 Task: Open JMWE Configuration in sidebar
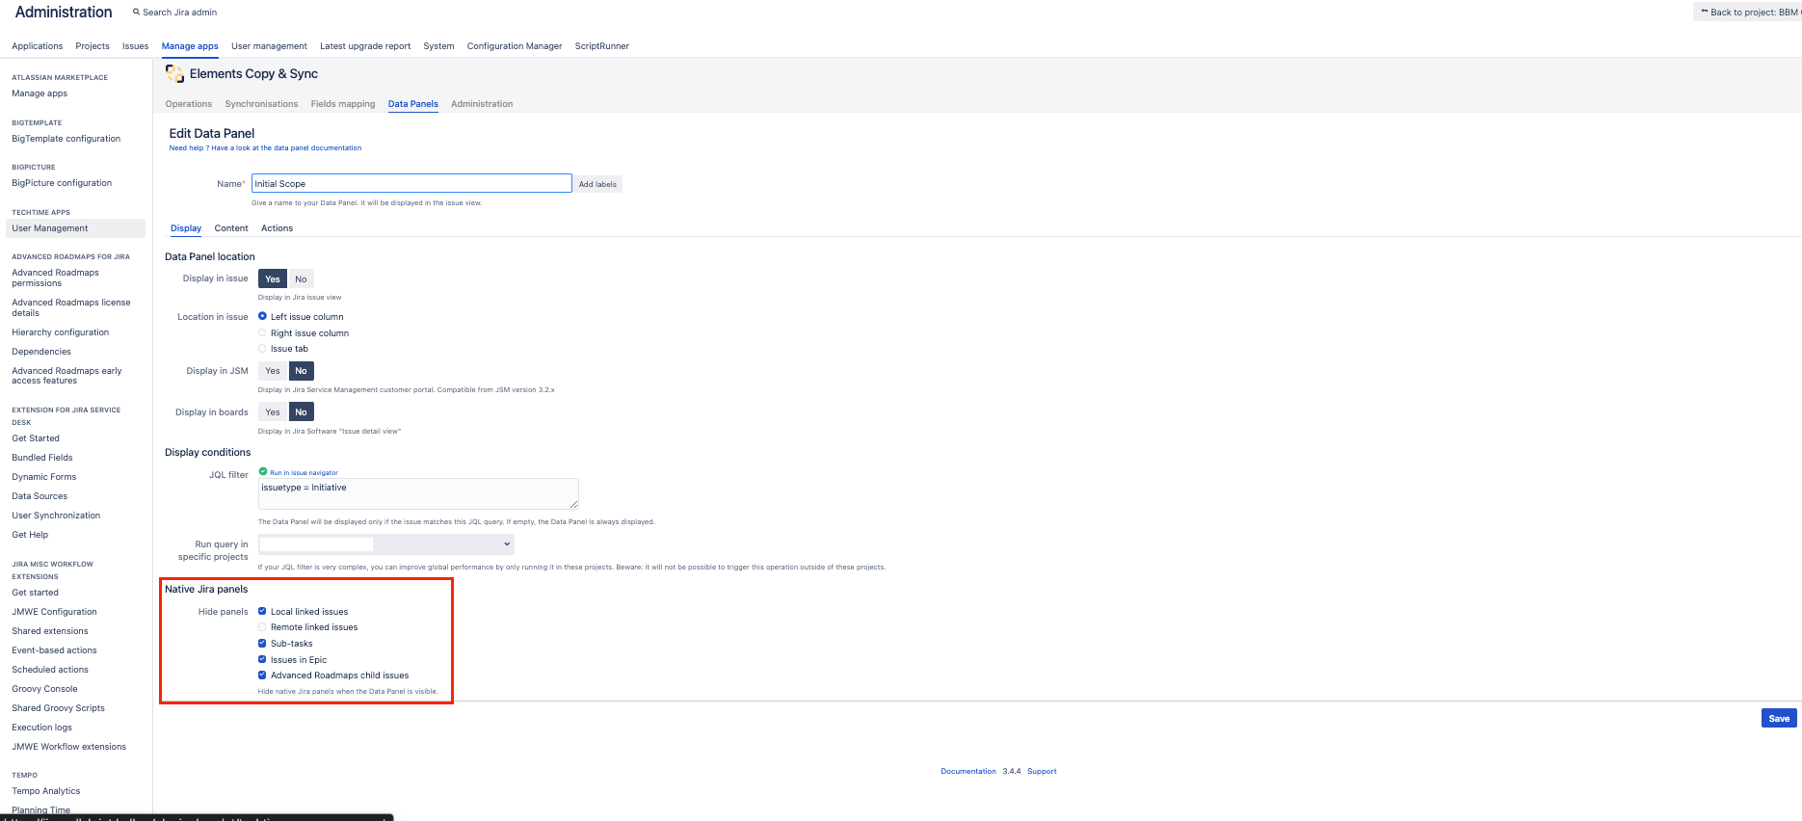pos(54,612)
